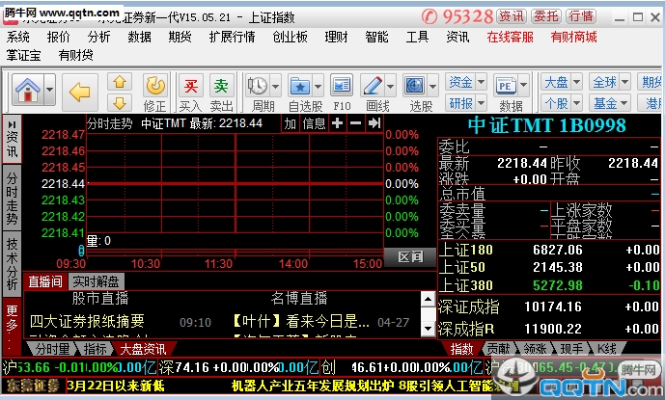Open the 大盘 market dropdown
The image size is (665, 400).
click(560, 82)
